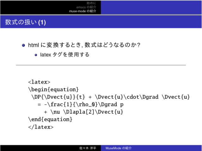Click the slide title 数式の扱い (1)
Image resolution: width=202 pixels, height=151 pixels.
[26, 23]
